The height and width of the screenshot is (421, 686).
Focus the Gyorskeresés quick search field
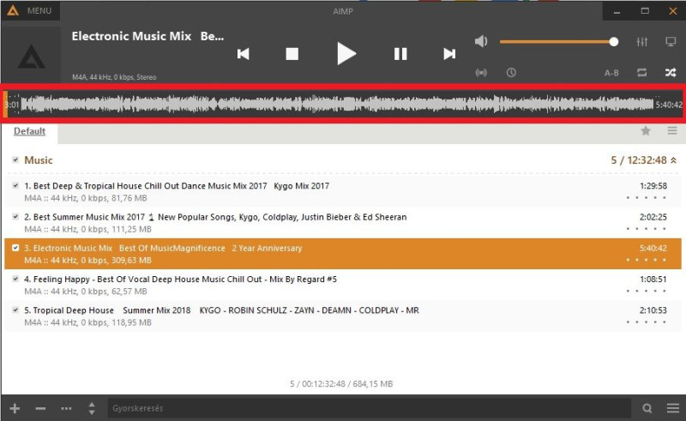click(370, 408)
